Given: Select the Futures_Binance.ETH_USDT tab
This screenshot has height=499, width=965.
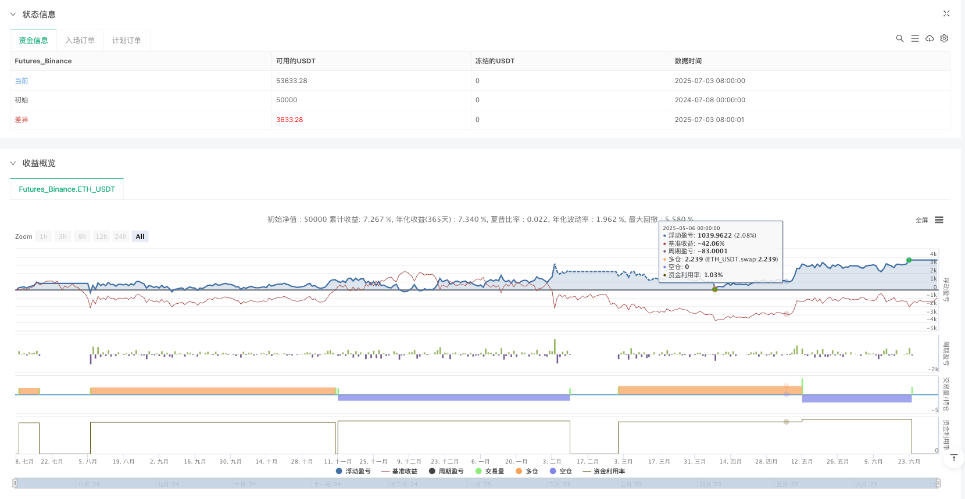Looking at the screenshot, I should pos(67,189).
